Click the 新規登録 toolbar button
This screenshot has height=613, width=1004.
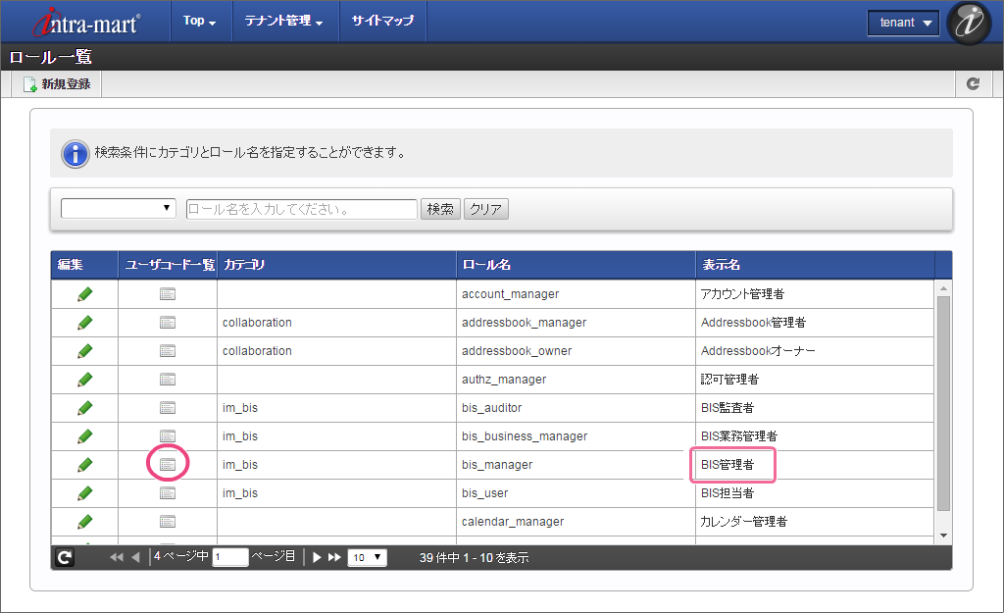[57, 84]
